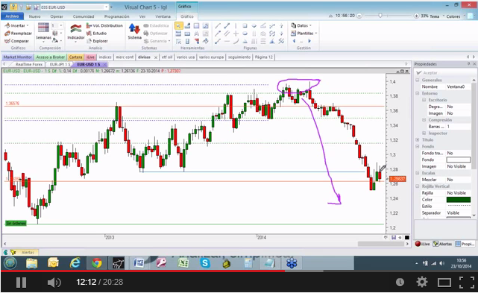Click the Watch Later clock icon
The height and width of the screenshot is (293, 478).
400,283
